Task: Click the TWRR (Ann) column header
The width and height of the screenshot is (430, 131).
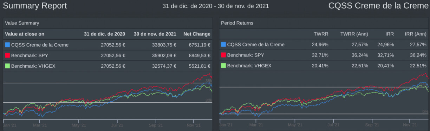Action: [x=354, y=34]
